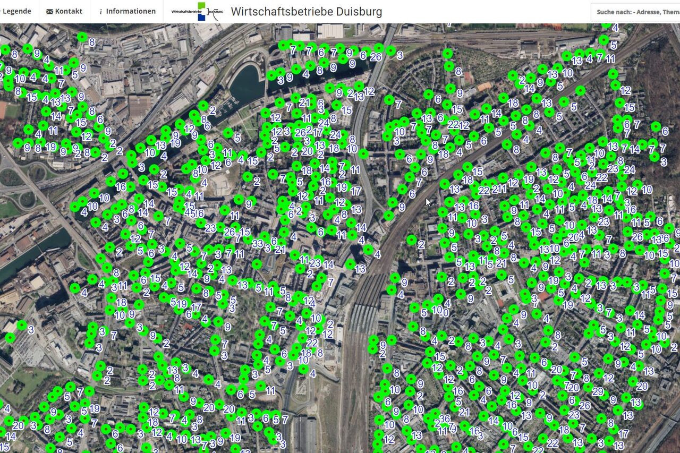
Task: Select the green marker labeled 33
Action: [250, 240]
